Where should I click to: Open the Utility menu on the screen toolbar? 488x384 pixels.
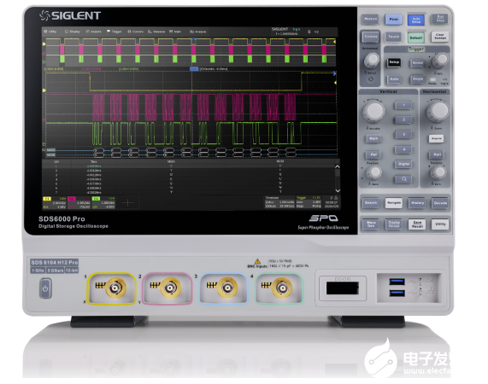[50, 32]
